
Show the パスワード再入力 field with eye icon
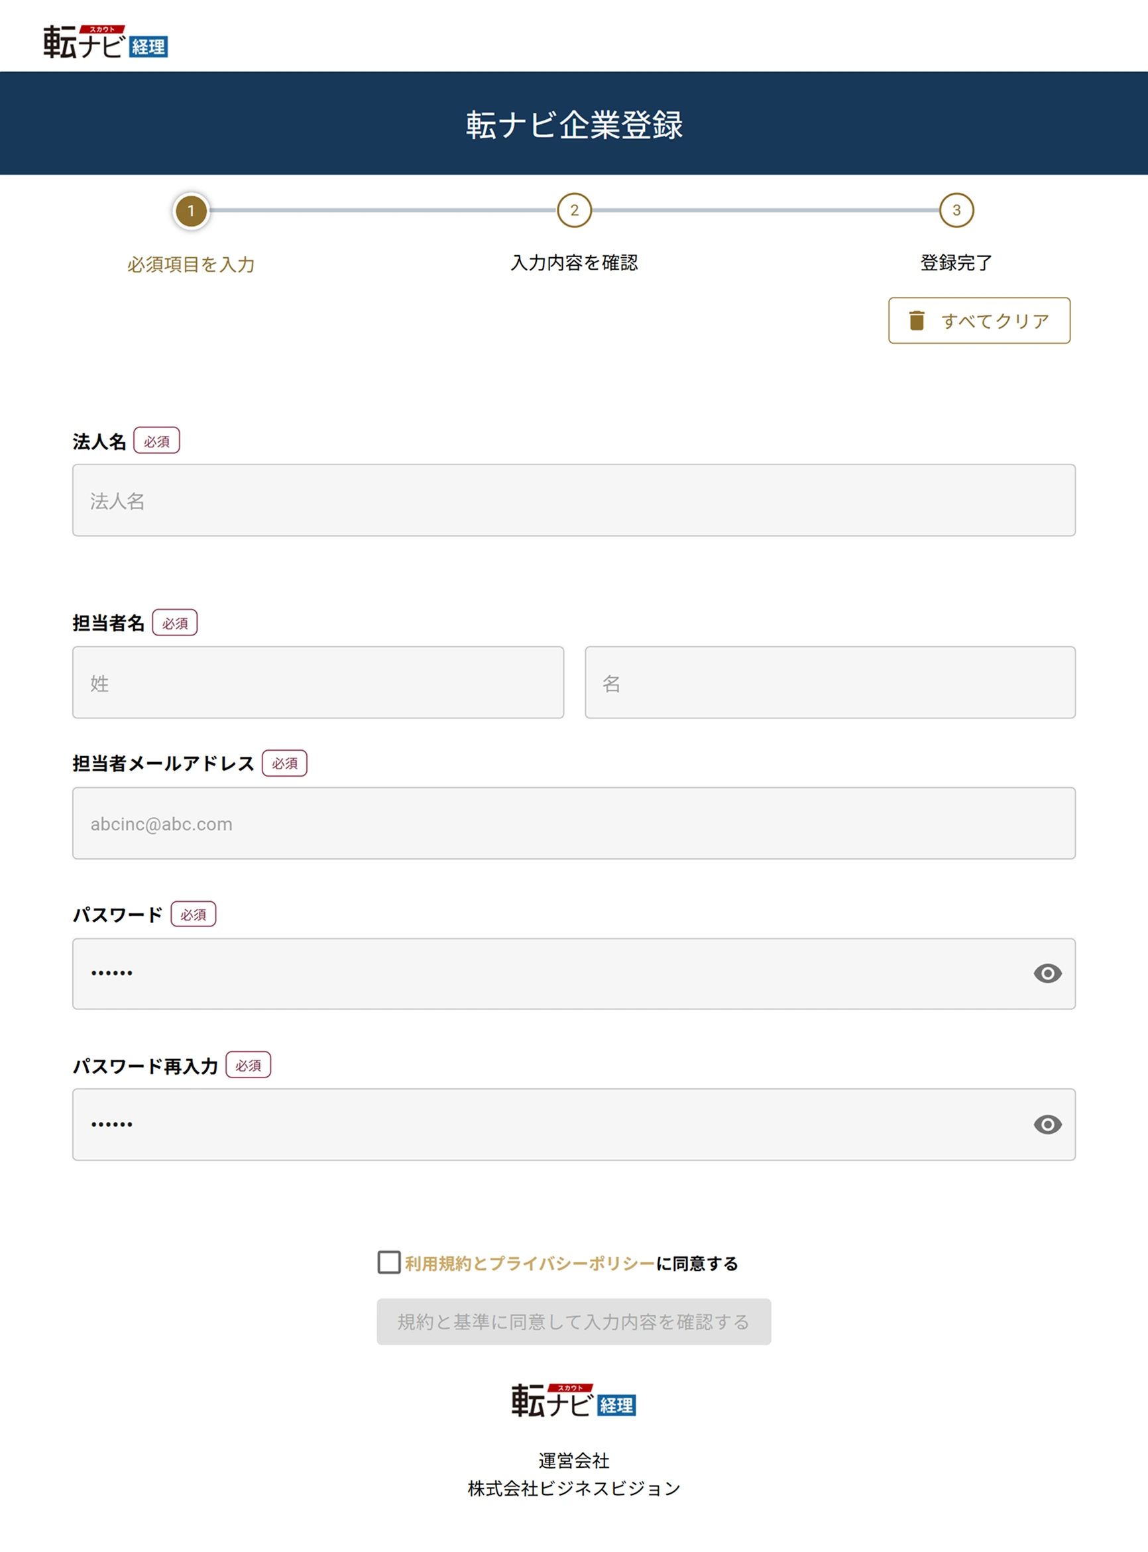click(1047, 1125)
